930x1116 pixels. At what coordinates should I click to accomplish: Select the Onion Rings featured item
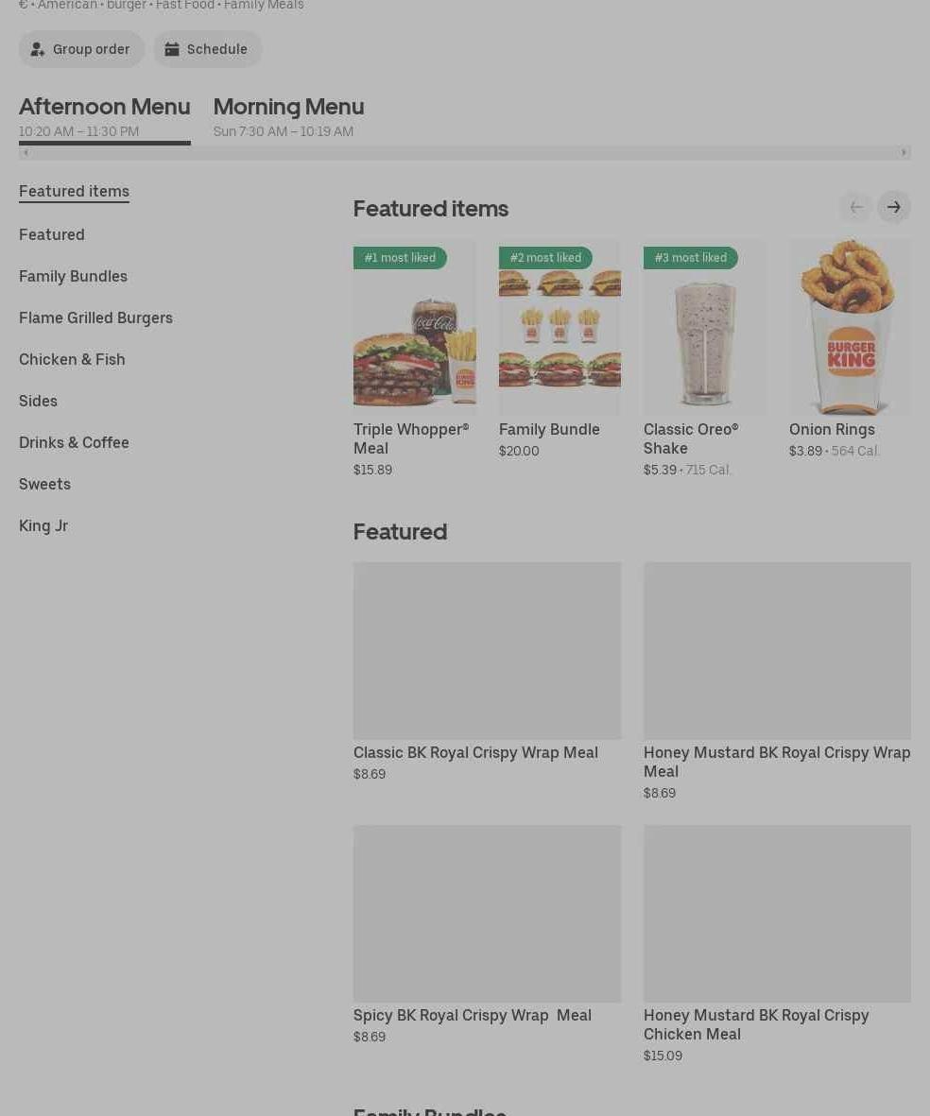pyautogui.click(x=850, y=349)
